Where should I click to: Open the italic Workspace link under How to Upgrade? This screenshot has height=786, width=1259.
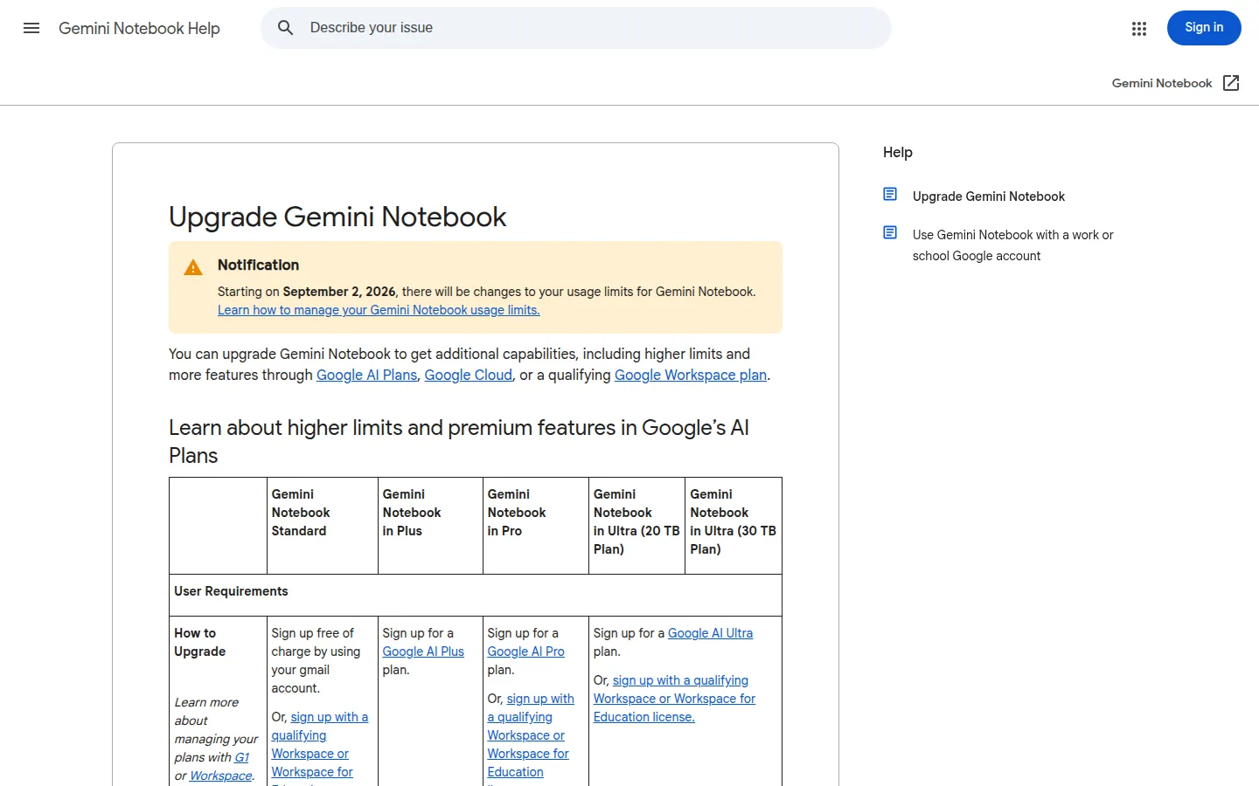[220, 776]
